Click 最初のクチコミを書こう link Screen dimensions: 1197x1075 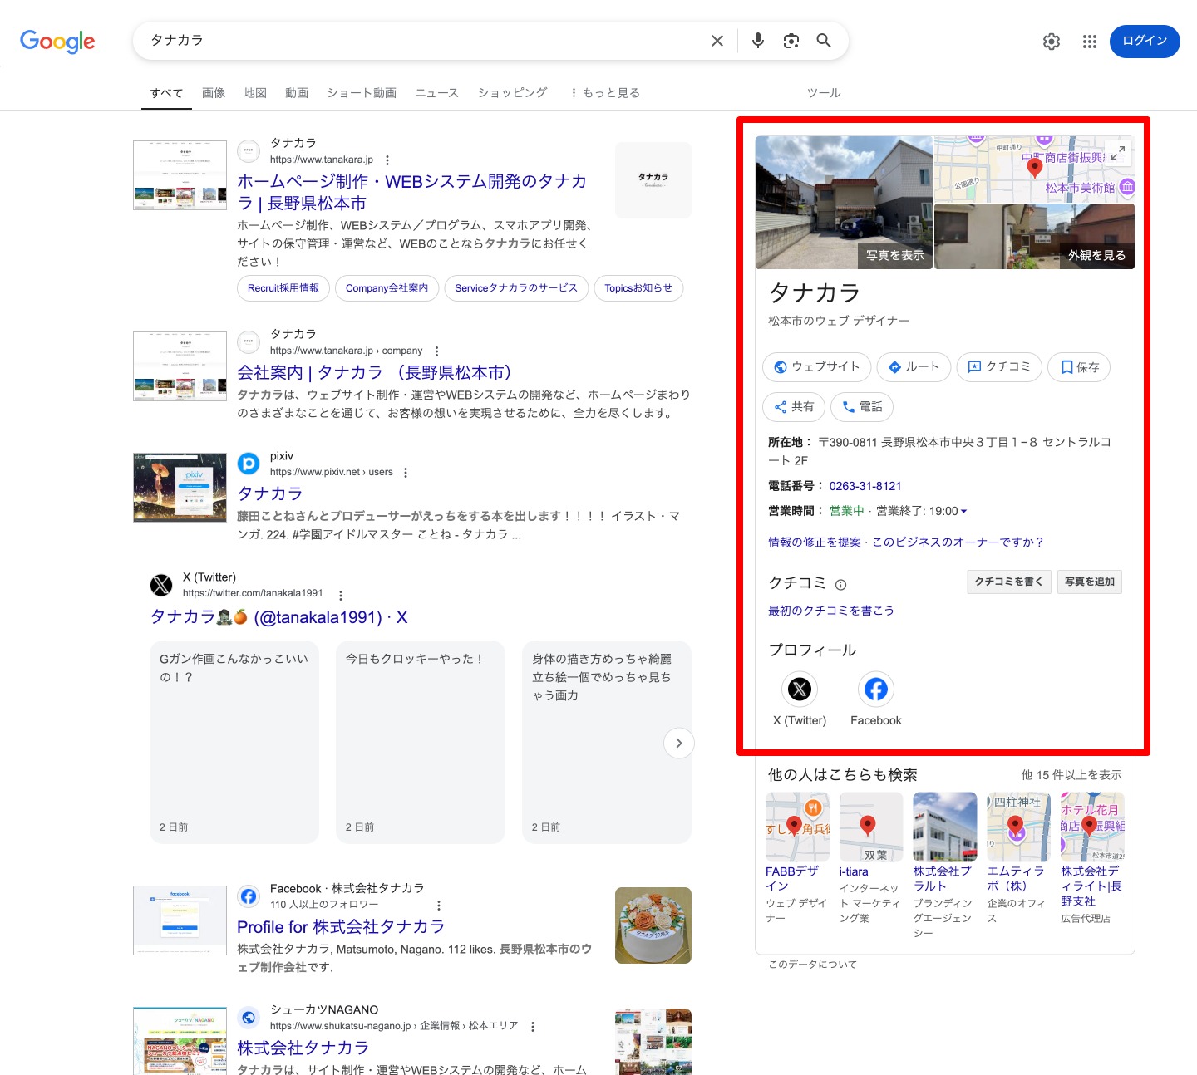[831, 611]
